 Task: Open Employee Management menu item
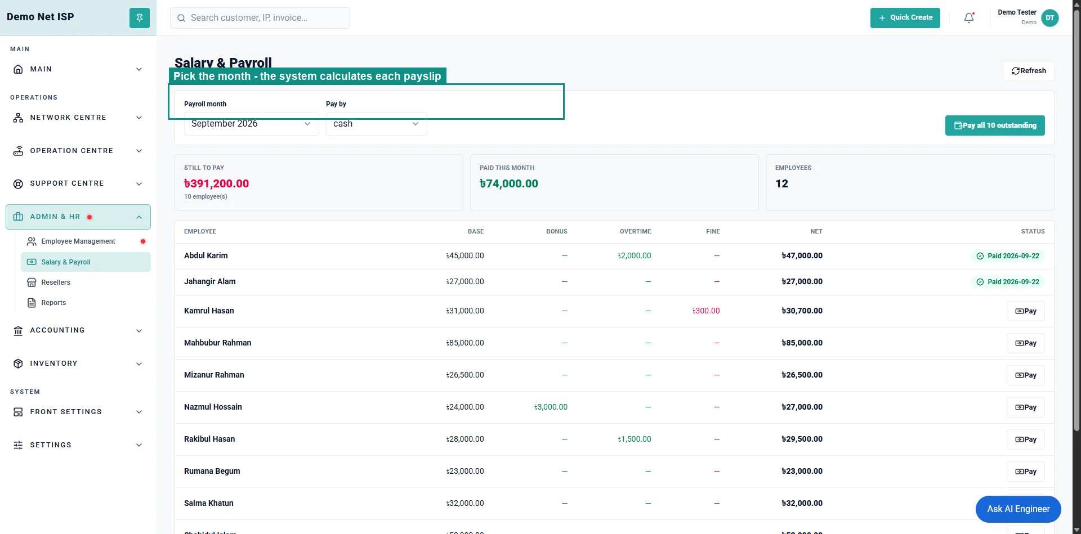click(x=86, y=241)
